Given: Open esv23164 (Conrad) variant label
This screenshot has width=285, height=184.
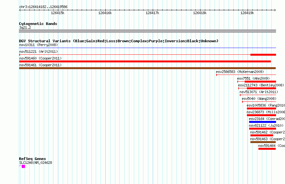Looking at the screenshot, I should [267, 119].
